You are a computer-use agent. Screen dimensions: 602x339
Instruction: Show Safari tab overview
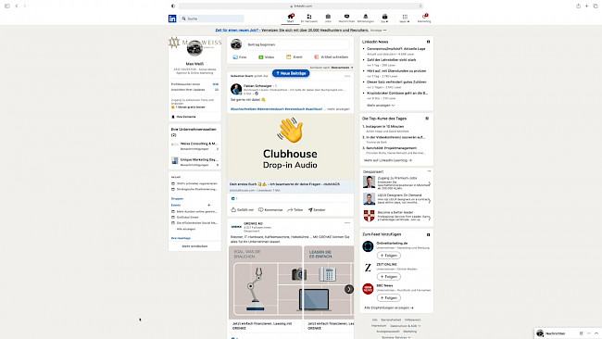click(596, 6)
